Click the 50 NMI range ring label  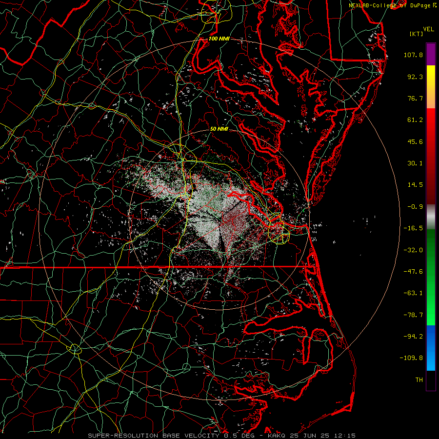click(x=219, y=129)
